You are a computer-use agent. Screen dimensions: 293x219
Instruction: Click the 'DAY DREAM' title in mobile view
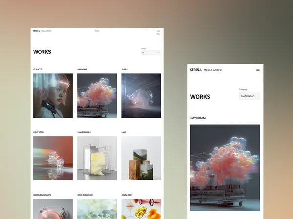point(198,118)
